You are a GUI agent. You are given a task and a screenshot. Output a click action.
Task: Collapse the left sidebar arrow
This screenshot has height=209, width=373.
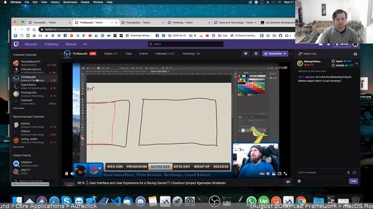[x=61, y=54]
